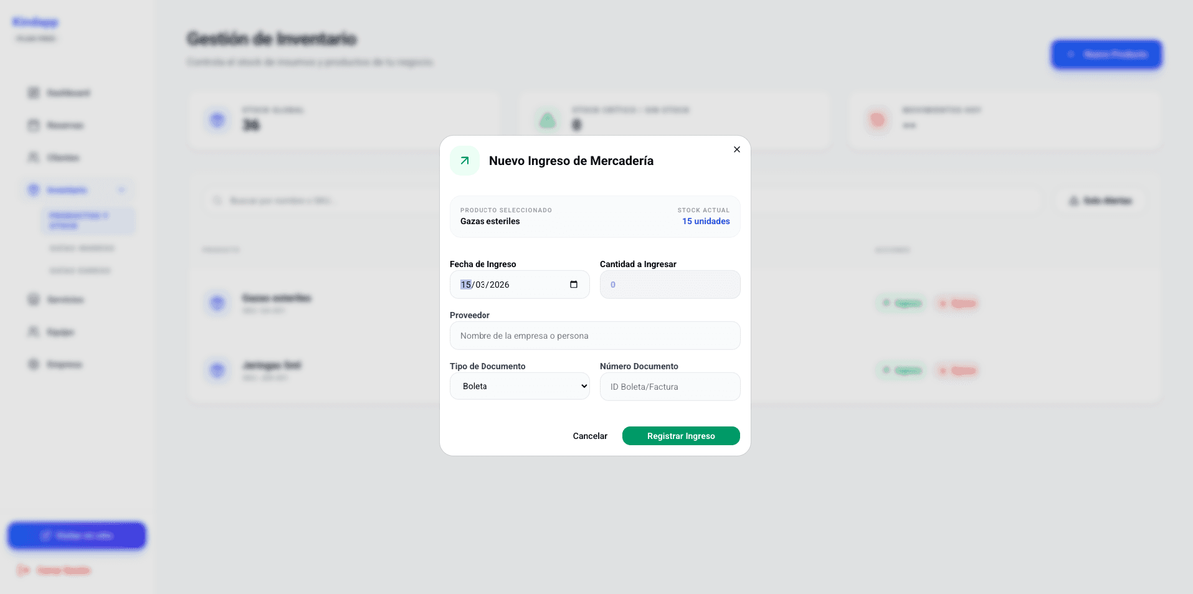This screenshot has height=594, width=1193.
Task: Click Registrar Ingreso to save
Action: [x=680, y=436]
